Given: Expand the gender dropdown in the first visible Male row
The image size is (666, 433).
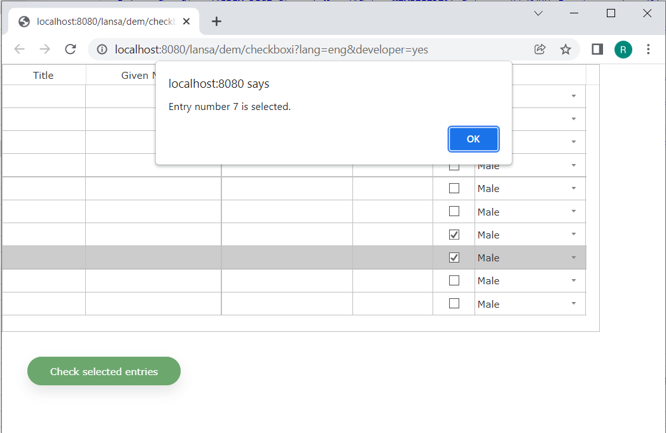Looking at the screenshot, I should [x=572, y=165].
